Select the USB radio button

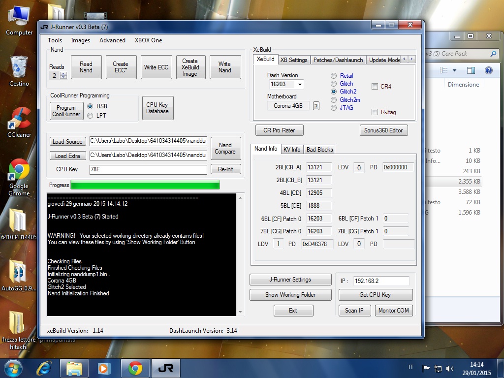91,106
